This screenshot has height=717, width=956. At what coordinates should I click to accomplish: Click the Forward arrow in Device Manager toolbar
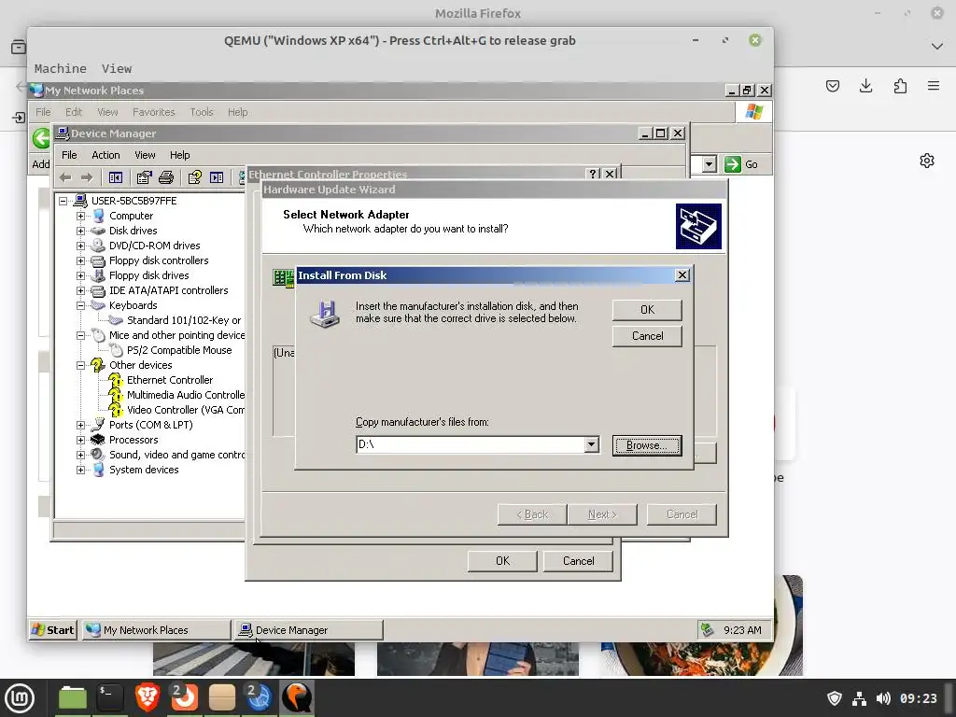coord(87,177)
